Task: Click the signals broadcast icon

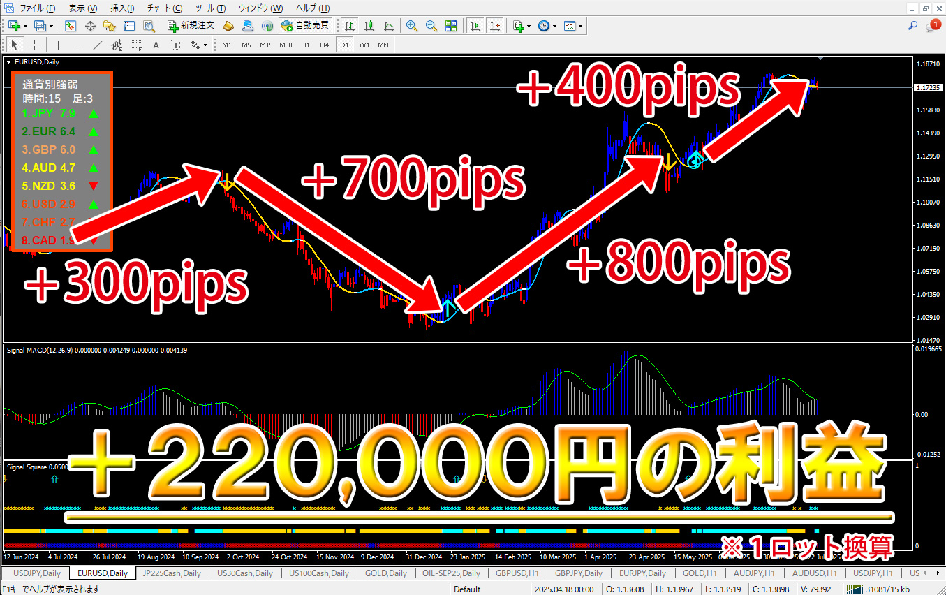Action: click(x=267, y=26)
